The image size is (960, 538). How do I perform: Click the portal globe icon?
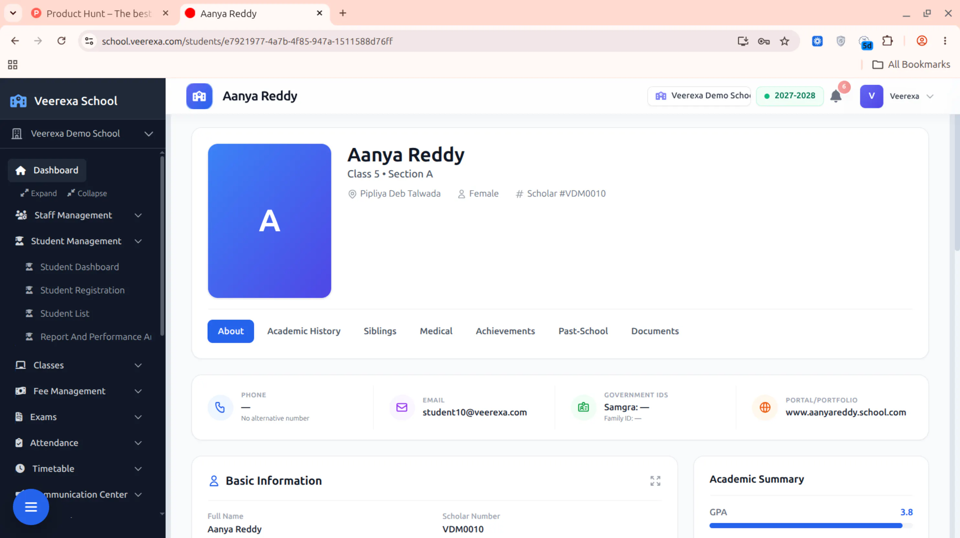[x=765, y=407]
